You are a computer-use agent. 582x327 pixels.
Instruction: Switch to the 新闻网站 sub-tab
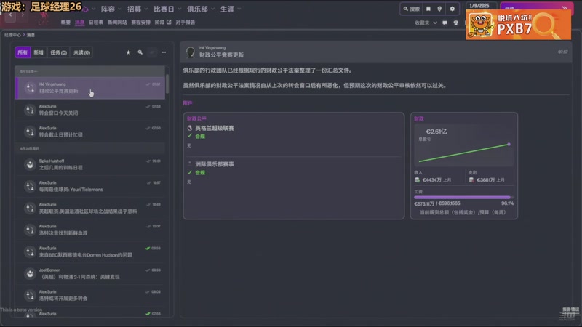pyautogui.click(x=117, y=23)
